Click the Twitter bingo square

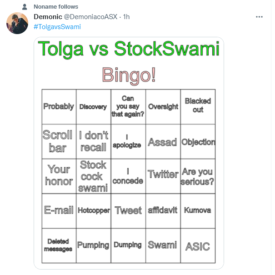click(163, 176)
